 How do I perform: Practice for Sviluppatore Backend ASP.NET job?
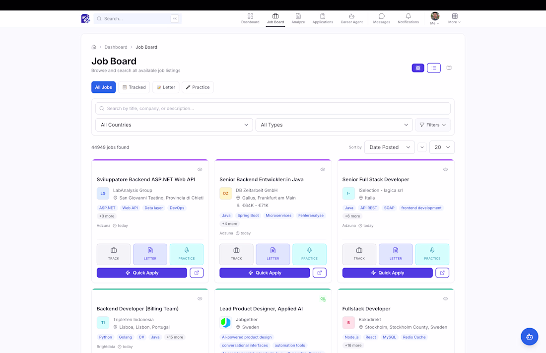point(187,254)
